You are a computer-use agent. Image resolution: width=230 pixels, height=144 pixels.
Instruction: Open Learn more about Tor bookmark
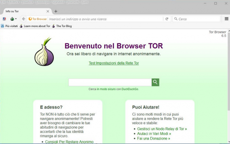[x=35, y=26]
